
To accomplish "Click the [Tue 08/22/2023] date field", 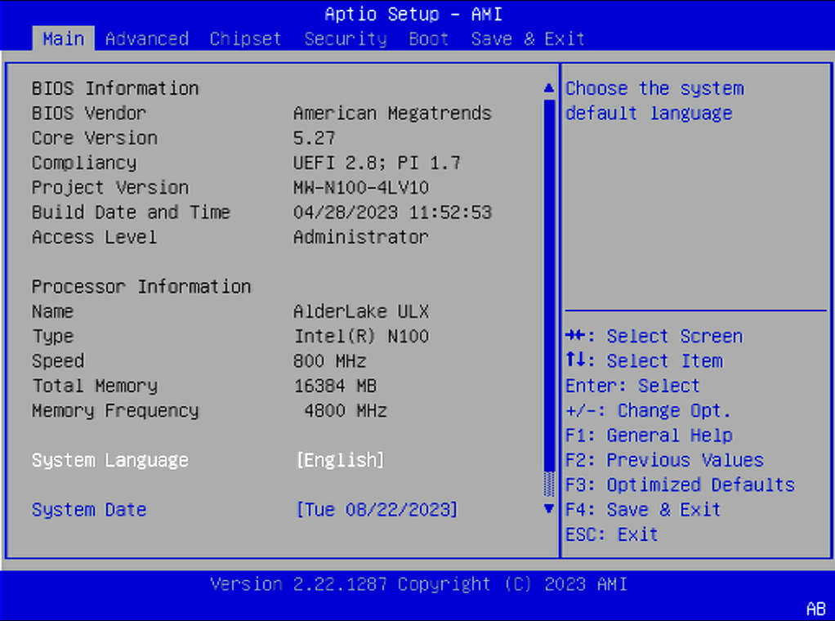I will coord(377,510).
